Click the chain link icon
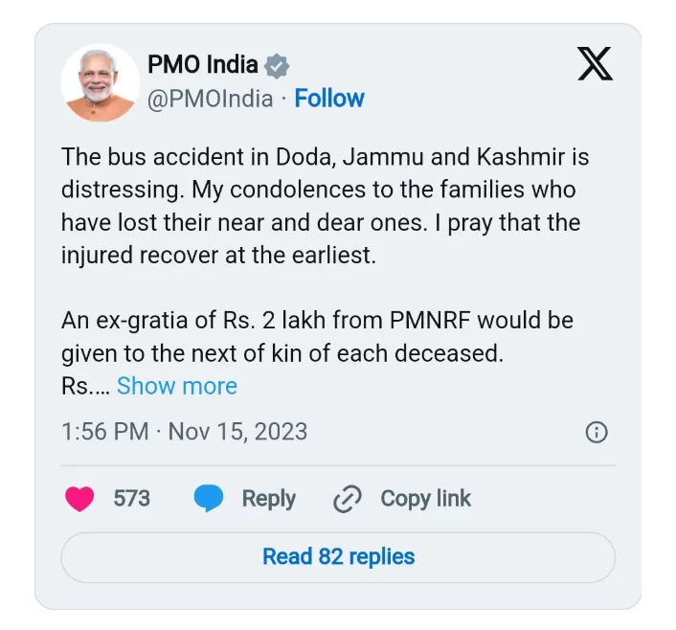This screenshot has height=630, width=676. [347, 499]
